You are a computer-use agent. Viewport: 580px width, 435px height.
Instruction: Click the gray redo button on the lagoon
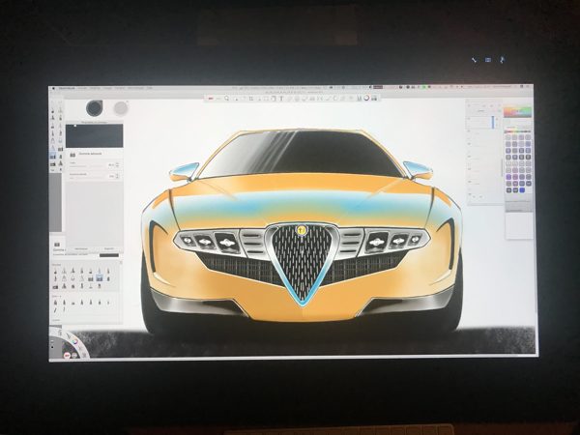74,355
